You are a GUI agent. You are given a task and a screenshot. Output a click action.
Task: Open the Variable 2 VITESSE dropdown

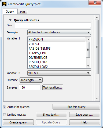[x=59, y=73]
